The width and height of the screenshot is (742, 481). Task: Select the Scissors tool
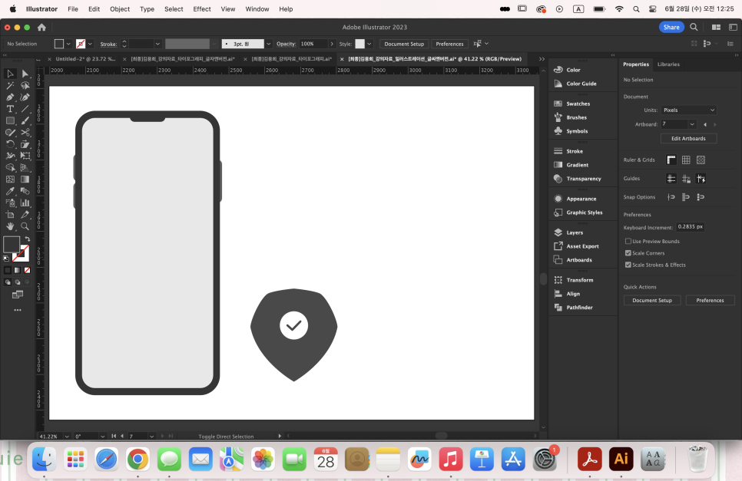(x=25, y=132)
